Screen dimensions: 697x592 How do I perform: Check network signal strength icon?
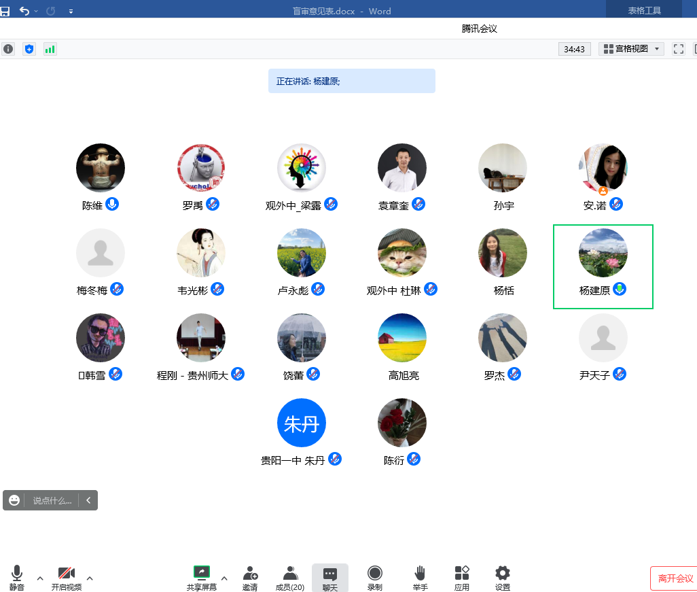click(50, 49)
